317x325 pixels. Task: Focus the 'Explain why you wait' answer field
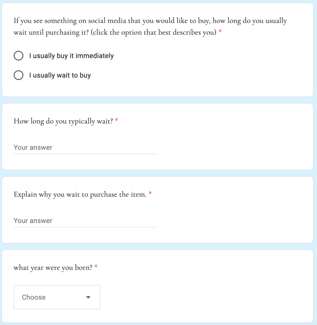point(85,221)
